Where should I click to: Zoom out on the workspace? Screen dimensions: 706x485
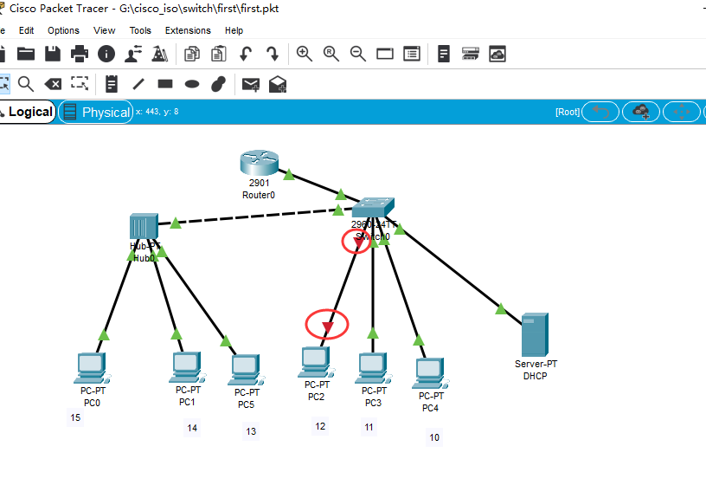[x=358, y=54]
